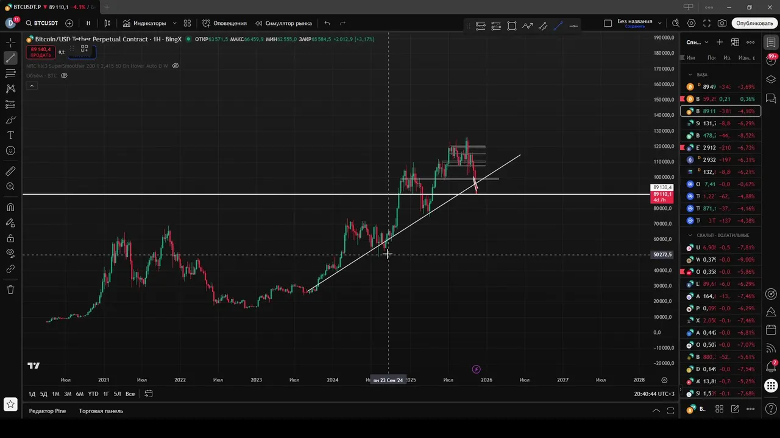Select the path/polyline favorite tool

coord(527,26)
